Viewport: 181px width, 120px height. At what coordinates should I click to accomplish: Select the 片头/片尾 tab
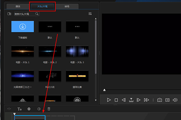[42, 6]
